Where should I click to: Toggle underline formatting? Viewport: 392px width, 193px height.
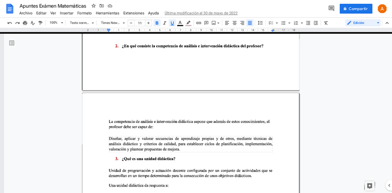pyautogui.click(x=172, y=23)
